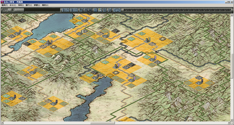Click the circular arrow end-turn button
The width and height of the screenshot is (234, 125).
pos(117,10)
